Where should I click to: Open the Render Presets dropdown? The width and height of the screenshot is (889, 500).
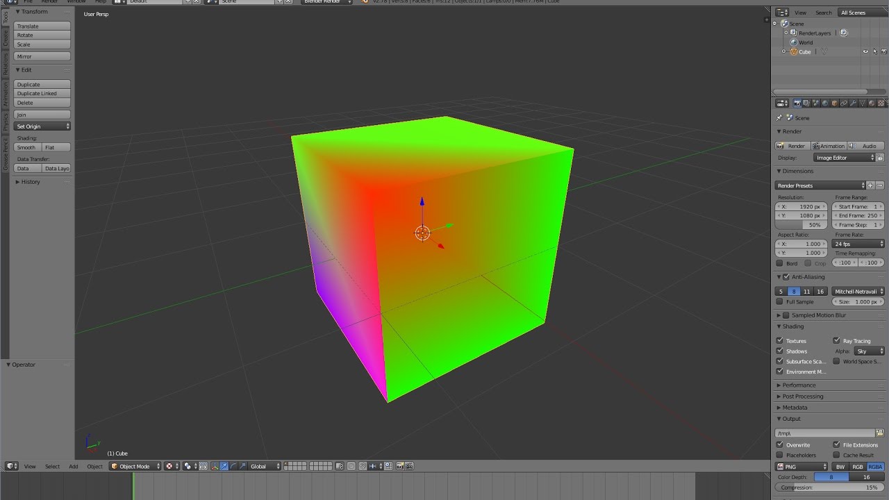[x=820, y=185]
